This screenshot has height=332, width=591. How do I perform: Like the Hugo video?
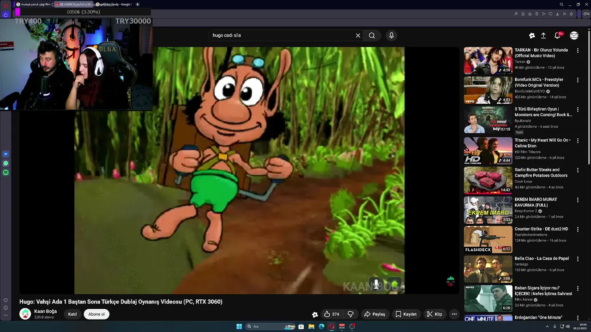(332, 314)
